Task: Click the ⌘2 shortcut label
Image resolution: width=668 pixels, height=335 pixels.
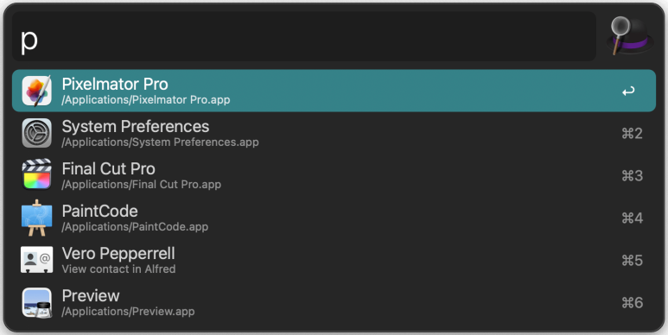Action: [x=633, y=133]
